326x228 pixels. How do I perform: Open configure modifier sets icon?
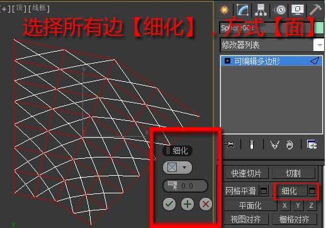point(312,144)
